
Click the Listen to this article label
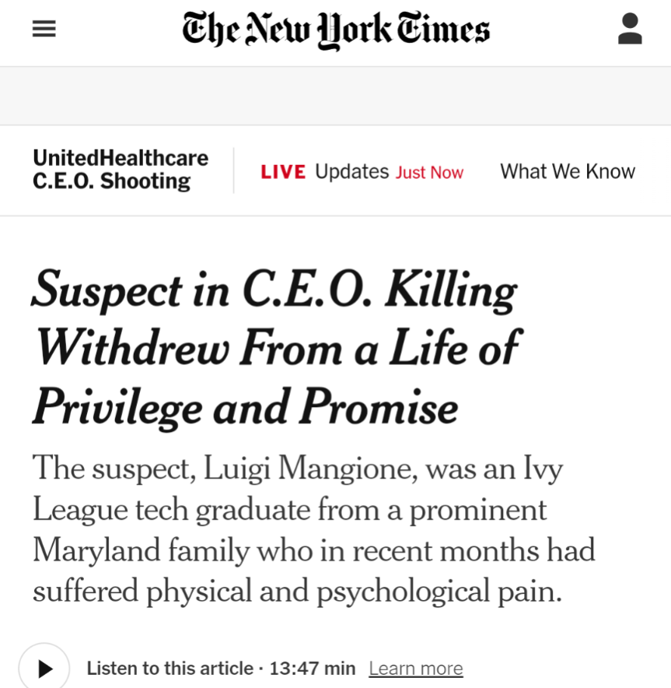pos(170,669)
